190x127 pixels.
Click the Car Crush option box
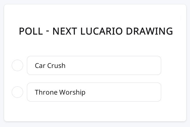[94, 65]
